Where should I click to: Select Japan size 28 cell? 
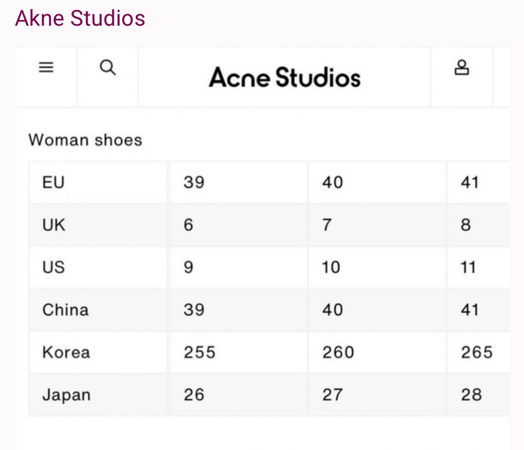click(x=478, y=395)
